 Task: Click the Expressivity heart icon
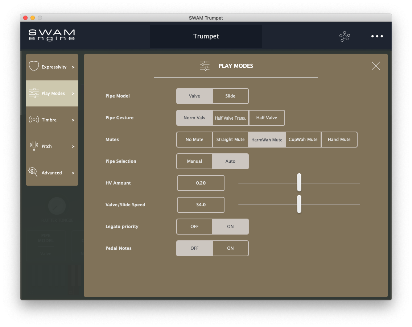click(34, 66)
